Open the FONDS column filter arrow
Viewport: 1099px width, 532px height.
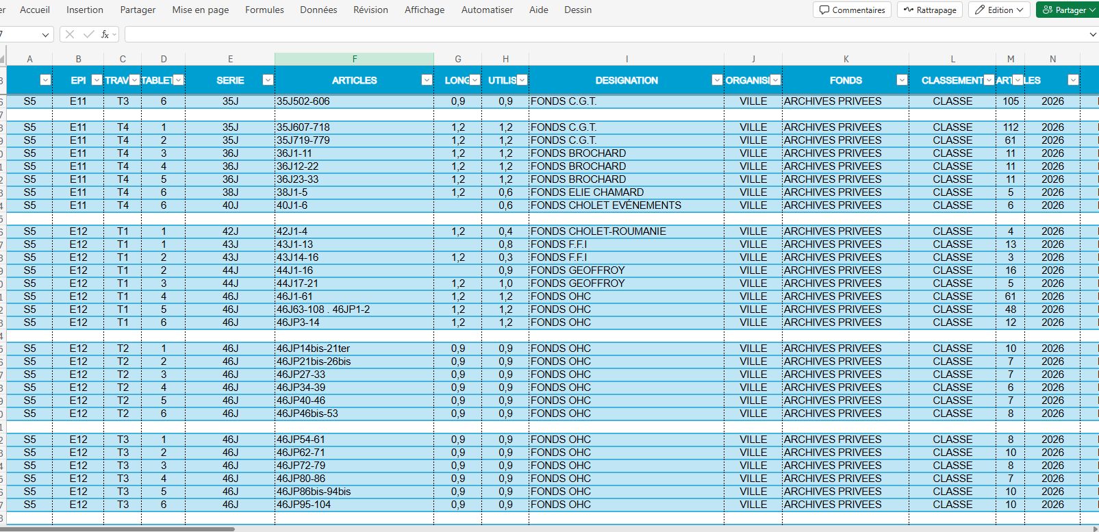click(902, 80)
